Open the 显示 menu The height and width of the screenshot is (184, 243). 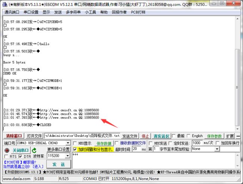[46, 12]
